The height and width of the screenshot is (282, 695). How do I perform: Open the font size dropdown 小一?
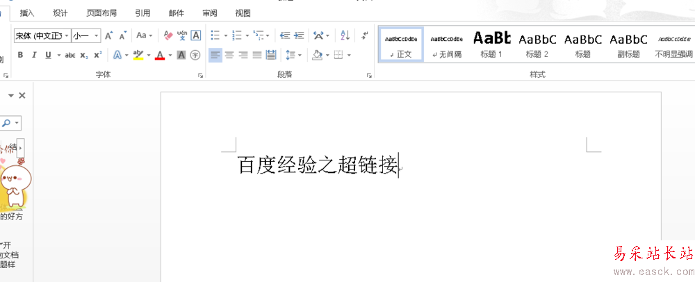pos(97,35)
